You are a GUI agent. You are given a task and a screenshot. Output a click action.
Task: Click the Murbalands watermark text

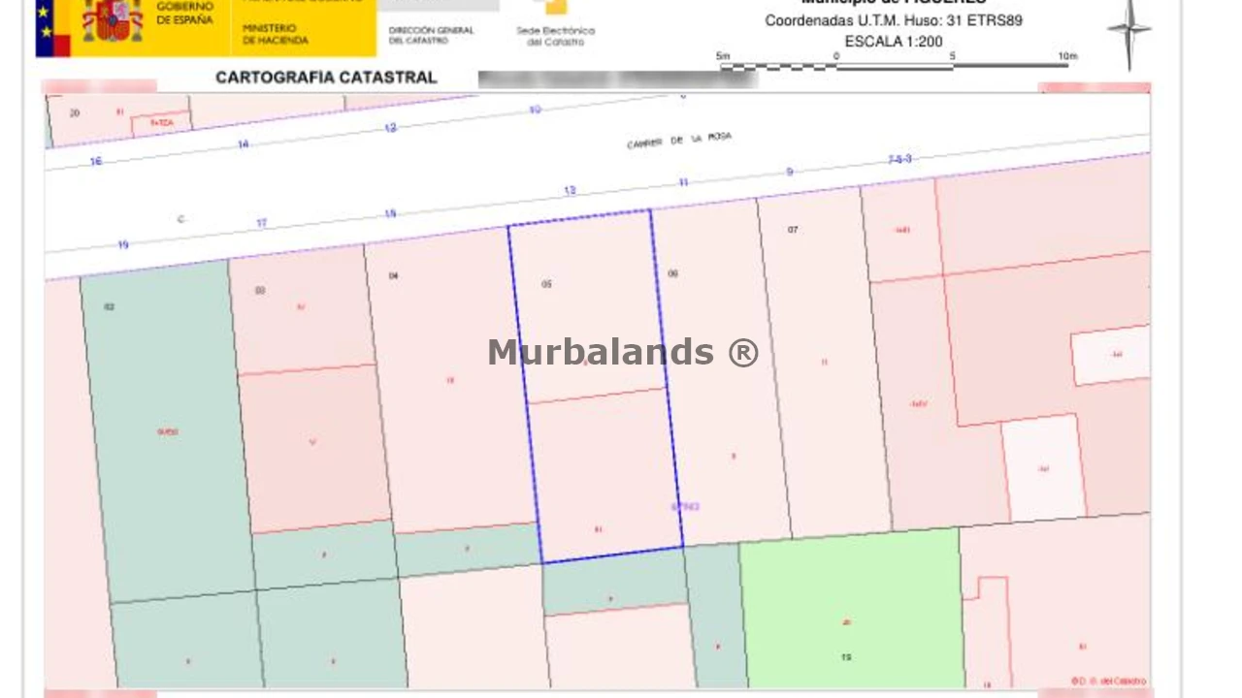click(x=622, y=352)
